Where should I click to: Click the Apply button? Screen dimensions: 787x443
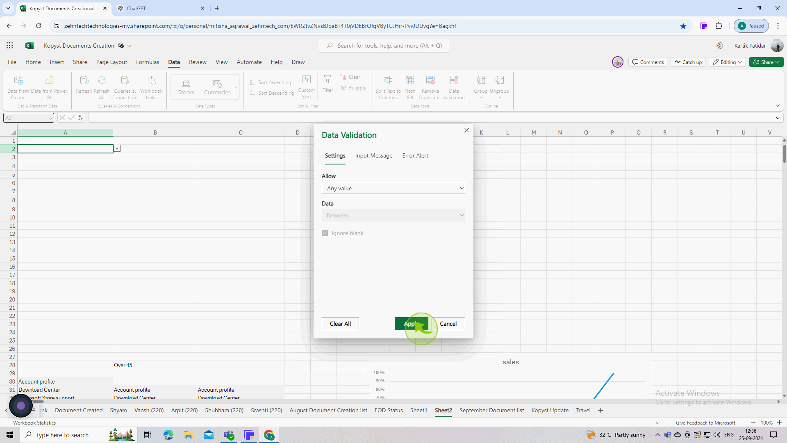(411, 324)
